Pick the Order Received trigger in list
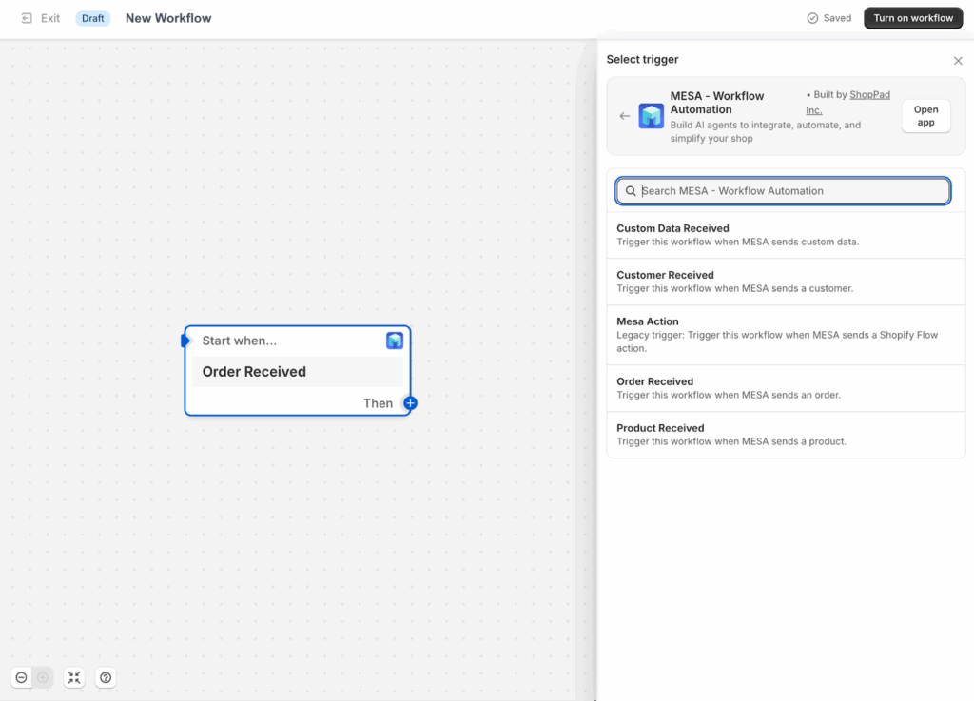974x701 pixels. pyautogui.click(x=786, y=388)
